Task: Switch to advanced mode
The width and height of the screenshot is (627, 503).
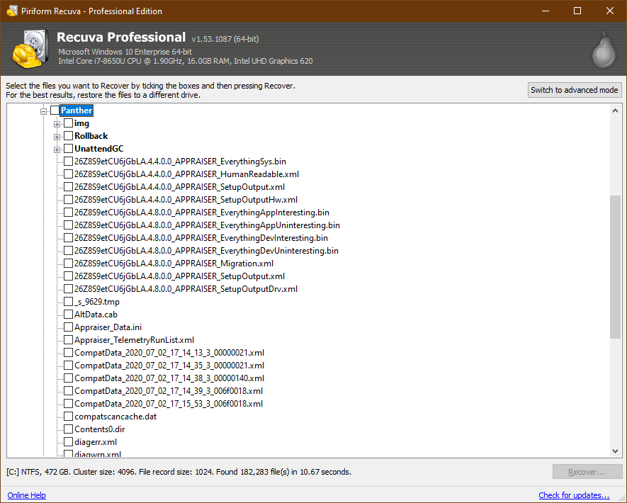Action: click(x=574, y=90)
